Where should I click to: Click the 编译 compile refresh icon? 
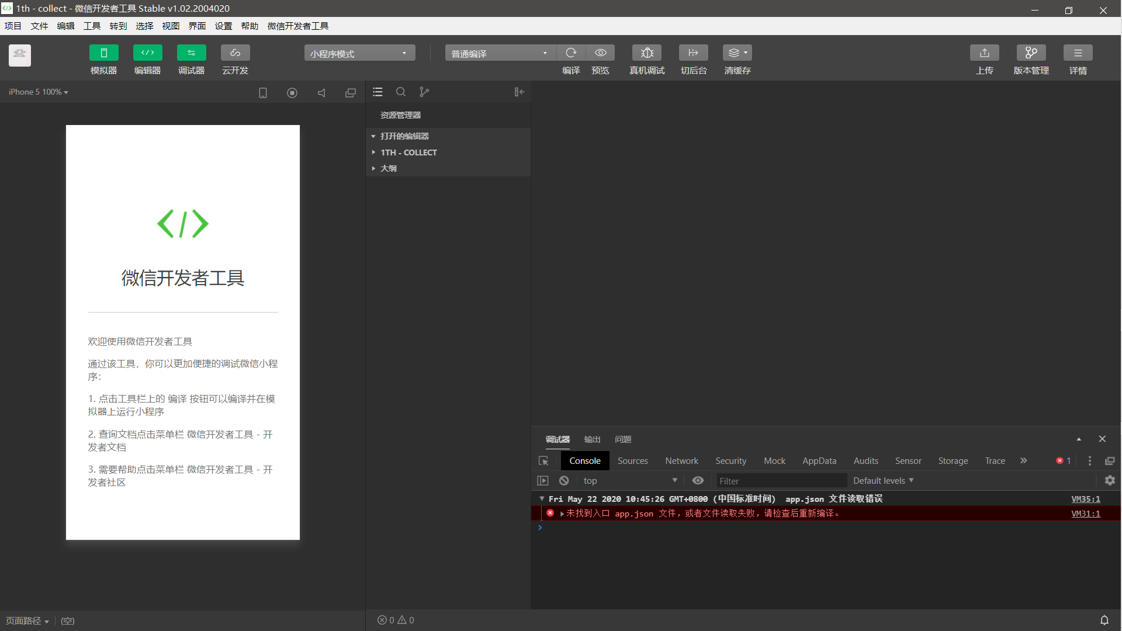click(571, 53)
